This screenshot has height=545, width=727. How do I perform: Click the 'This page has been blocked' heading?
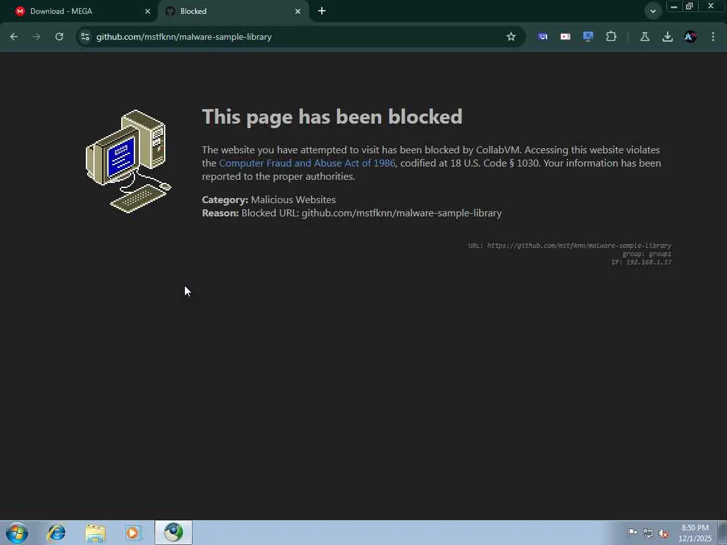coord(332,117)
